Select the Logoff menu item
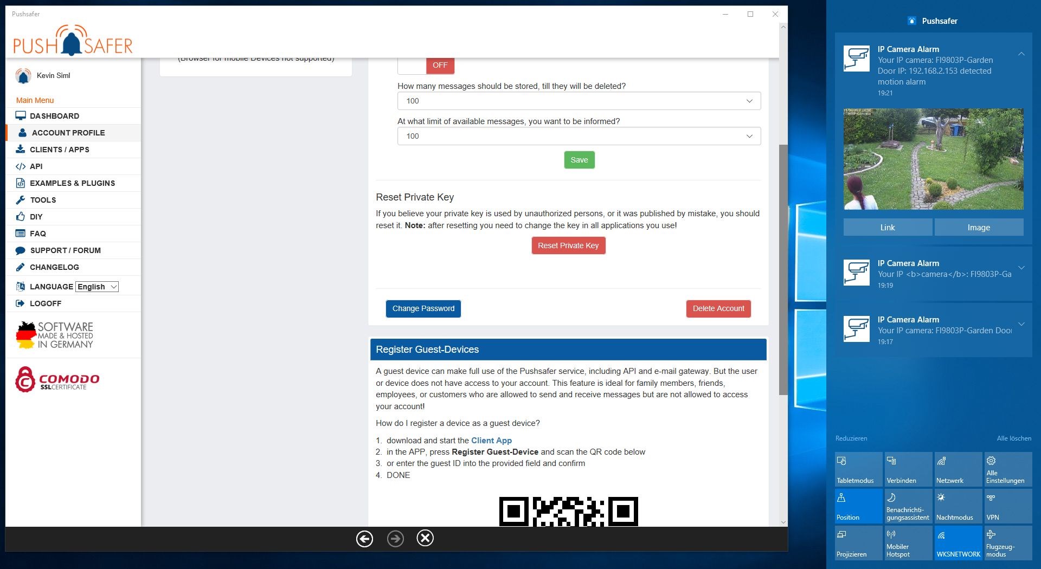Image resolution: width=1041 pixels, height=569 pixels. pos(73,303)
